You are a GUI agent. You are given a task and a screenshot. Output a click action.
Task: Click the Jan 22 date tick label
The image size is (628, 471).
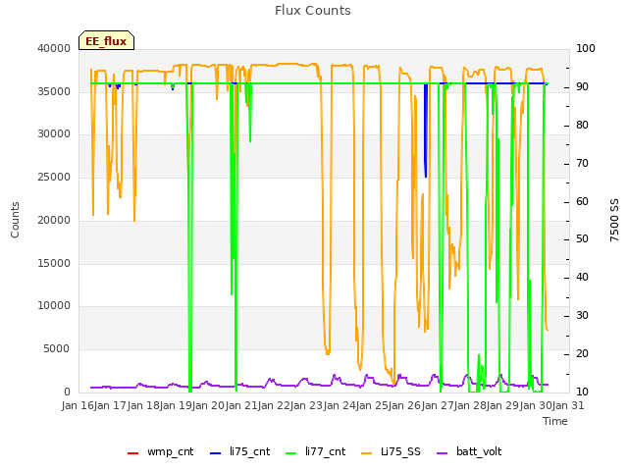coord(274,405)
